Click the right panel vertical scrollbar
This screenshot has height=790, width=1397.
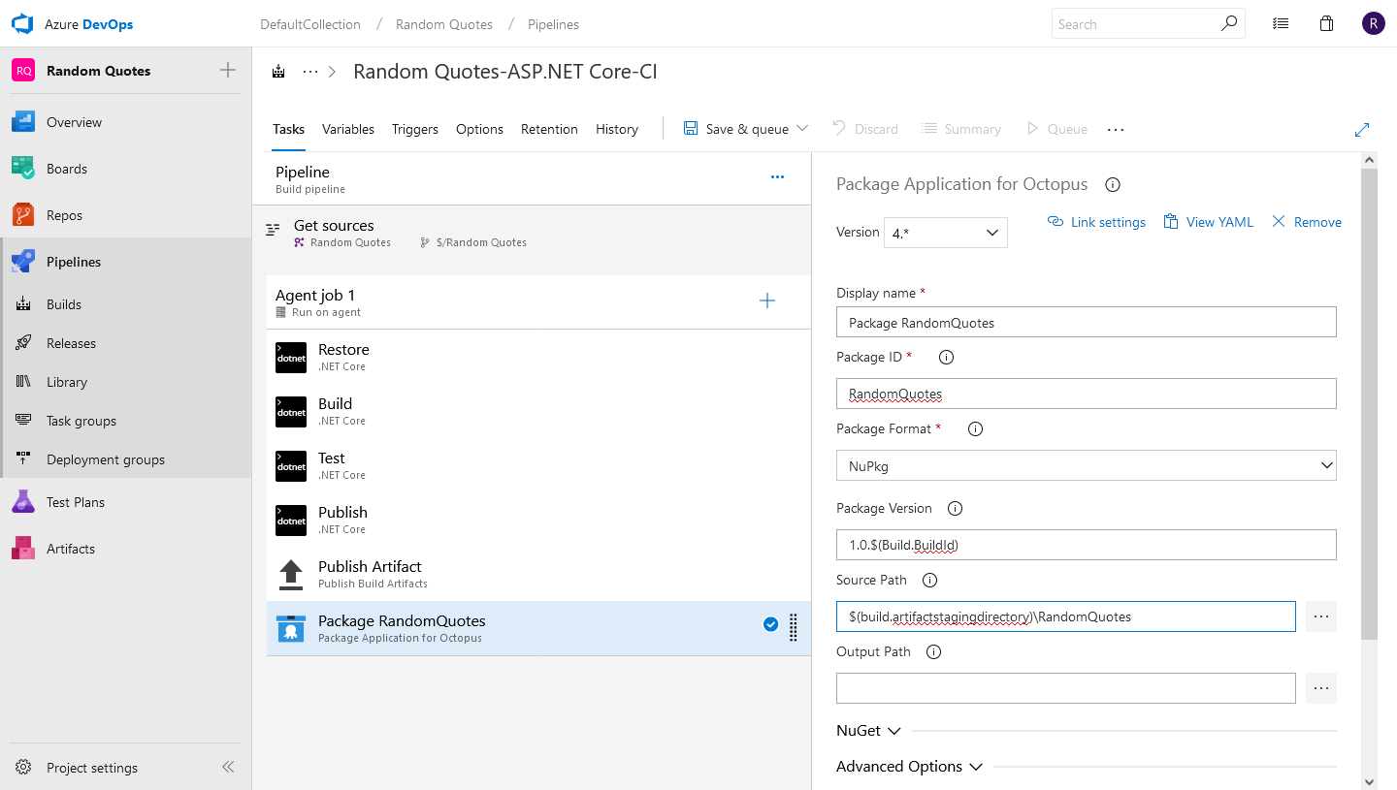pos(1369,403)
